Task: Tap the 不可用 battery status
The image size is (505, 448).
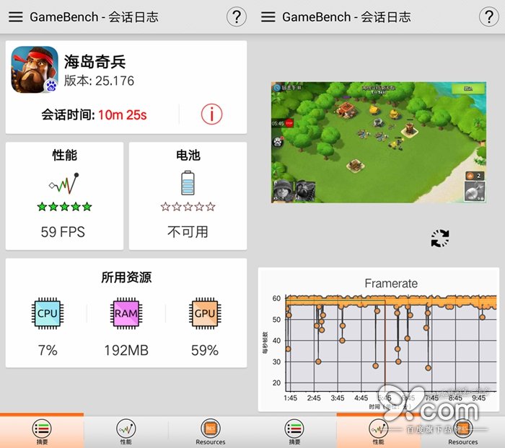Action: tap(188, 232)
